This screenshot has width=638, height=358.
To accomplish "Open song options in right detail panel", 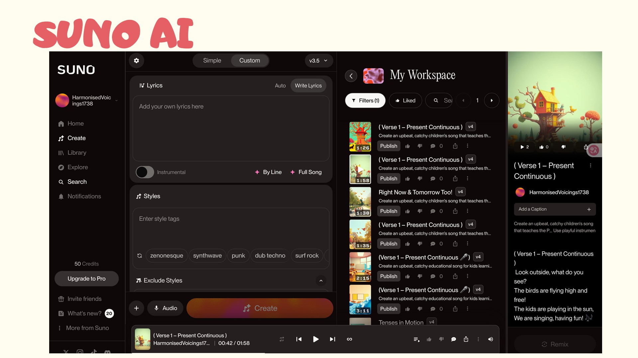I will tap(590, 165).
